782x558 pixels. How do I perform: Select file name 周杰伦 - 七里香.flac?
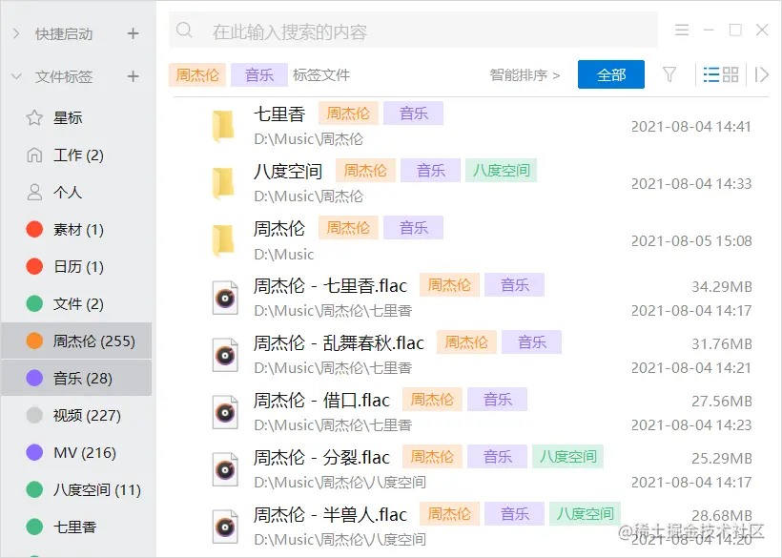(330, 286)
